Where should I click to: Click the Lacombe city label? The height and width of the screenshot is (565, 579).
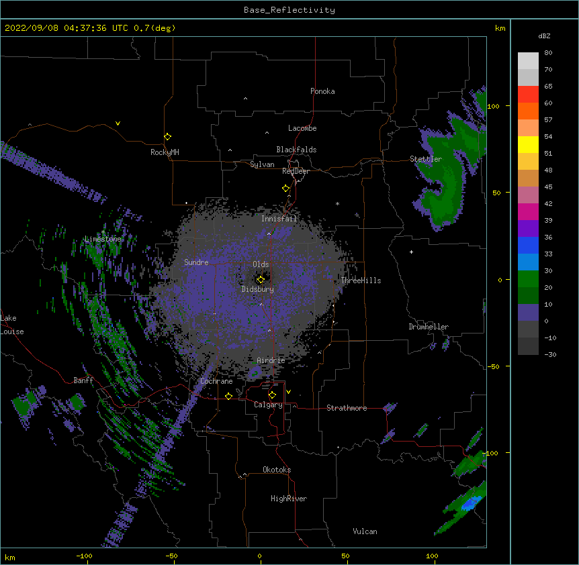(302, 128)
